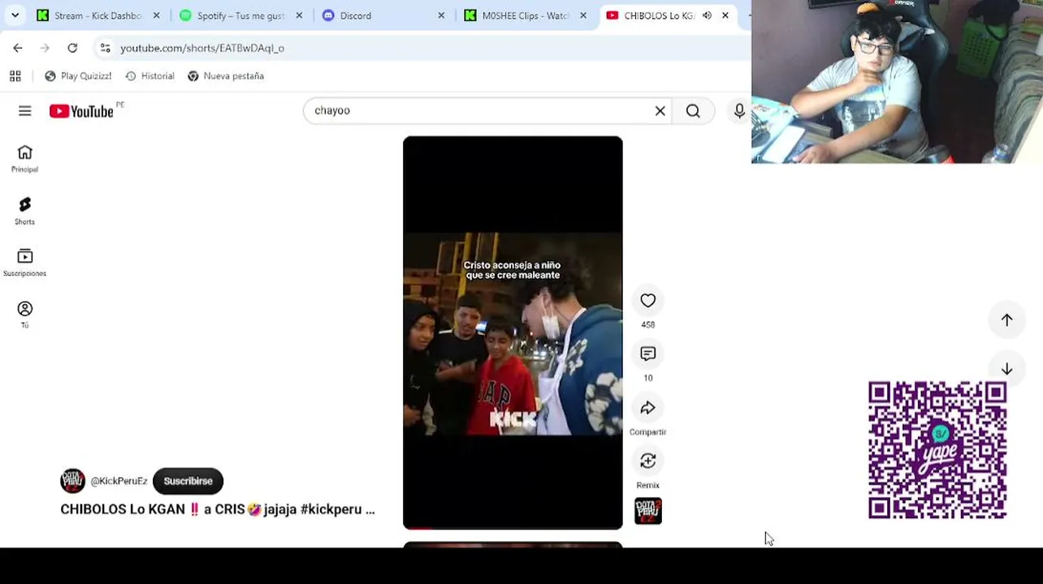Close the CHIBOLOS YouTube tab
The image size is (1043, 584).
[725, 15]
